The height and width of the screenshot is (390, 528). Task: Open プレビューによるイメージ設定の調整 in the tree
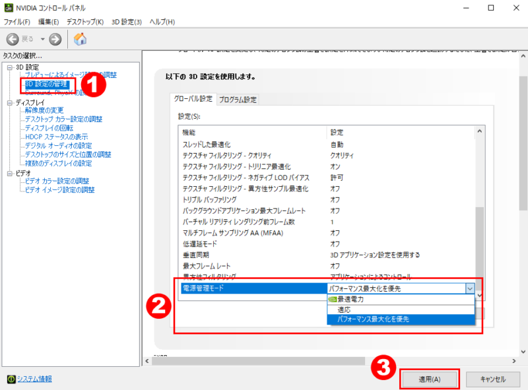coord(71,75)
